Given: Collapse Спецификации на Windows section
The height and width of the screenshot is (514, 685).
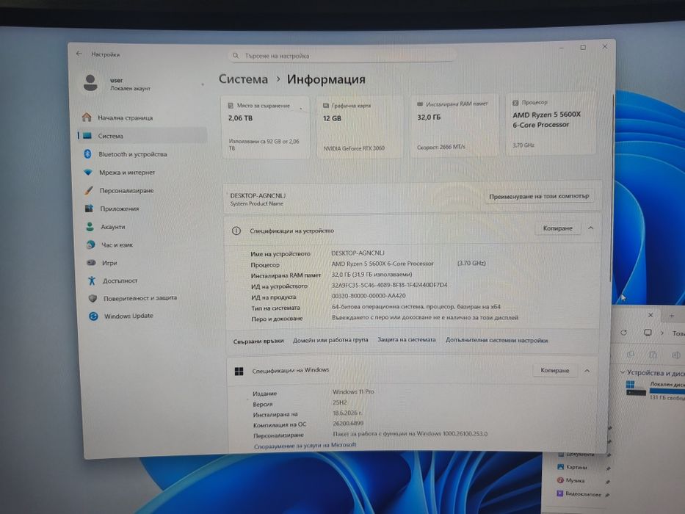Looking at the screenshot, I should pos(587,370).
